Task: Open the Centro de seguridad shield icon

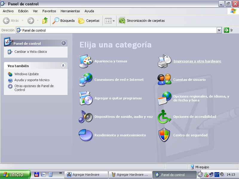Action: [164, 135]
